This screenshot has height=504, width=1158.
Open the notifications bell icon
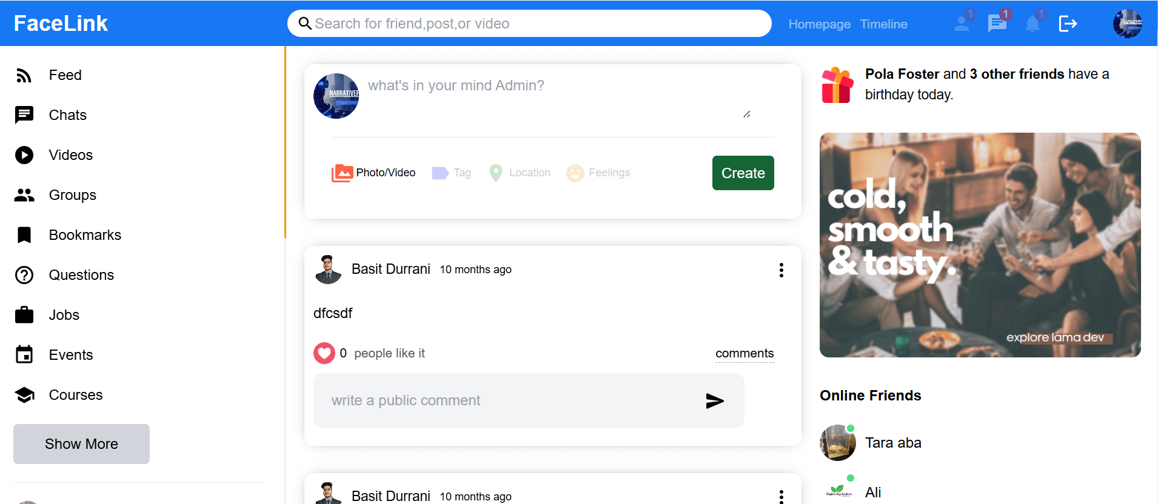1032,24
